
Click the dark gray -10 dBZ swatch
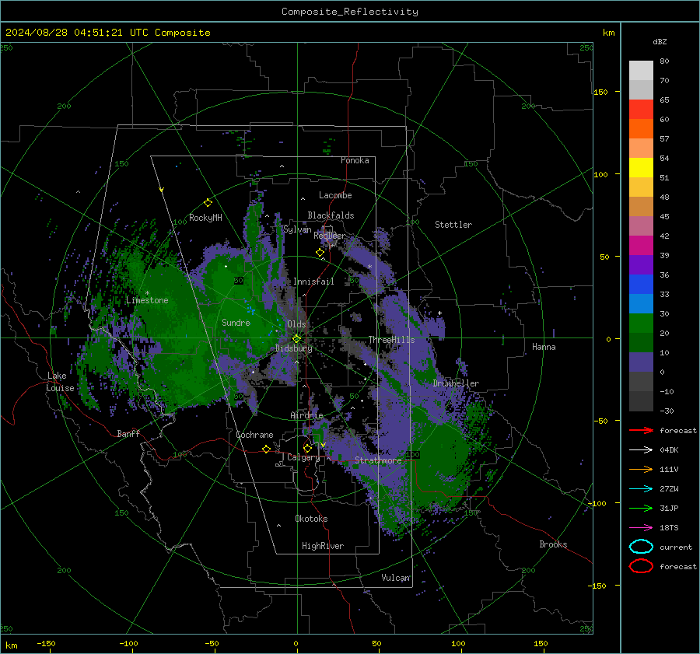(x=641, y=400)
